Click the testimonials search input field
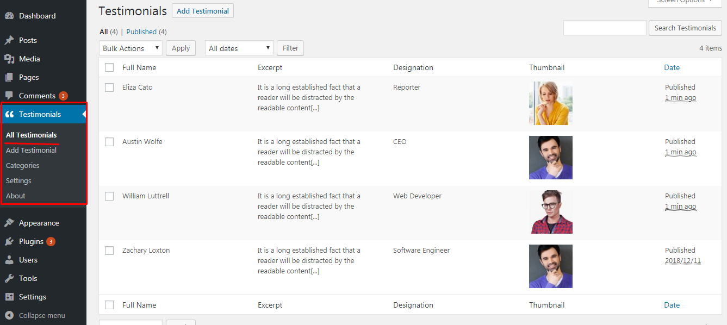This screenshot has height=325, width=727. tap(605, 28)
